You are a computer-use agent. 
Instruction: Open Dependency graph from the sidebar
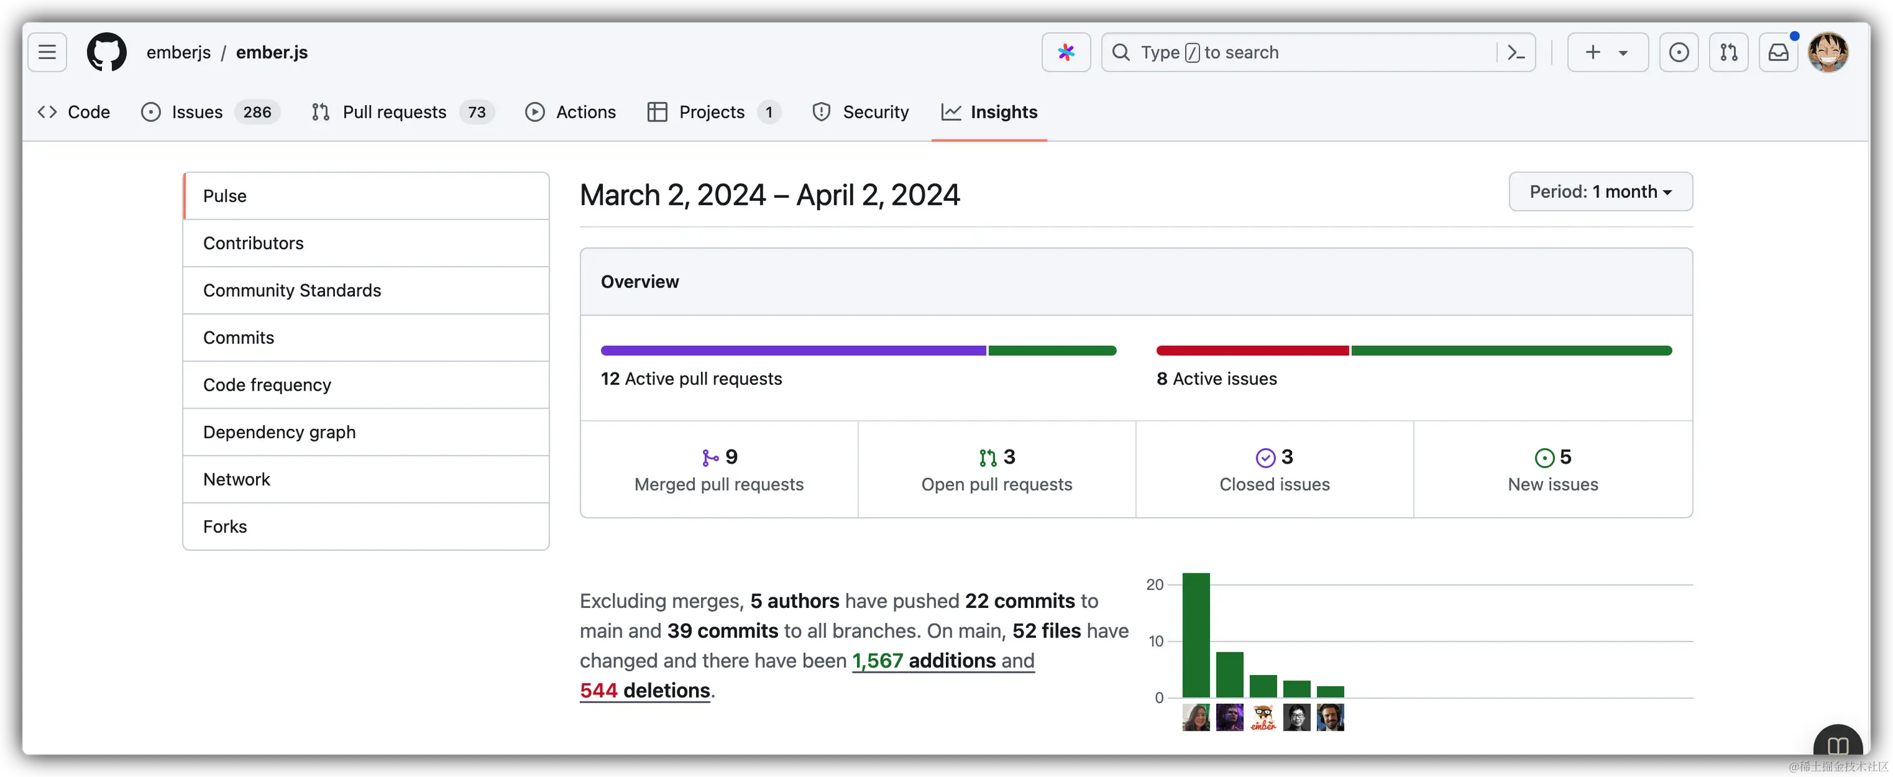279,431
